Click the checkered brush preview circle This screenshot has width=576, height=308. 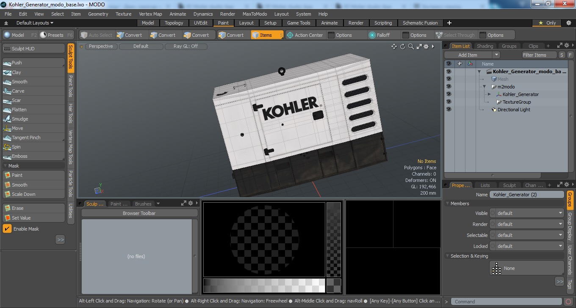[x=264, y=239]
